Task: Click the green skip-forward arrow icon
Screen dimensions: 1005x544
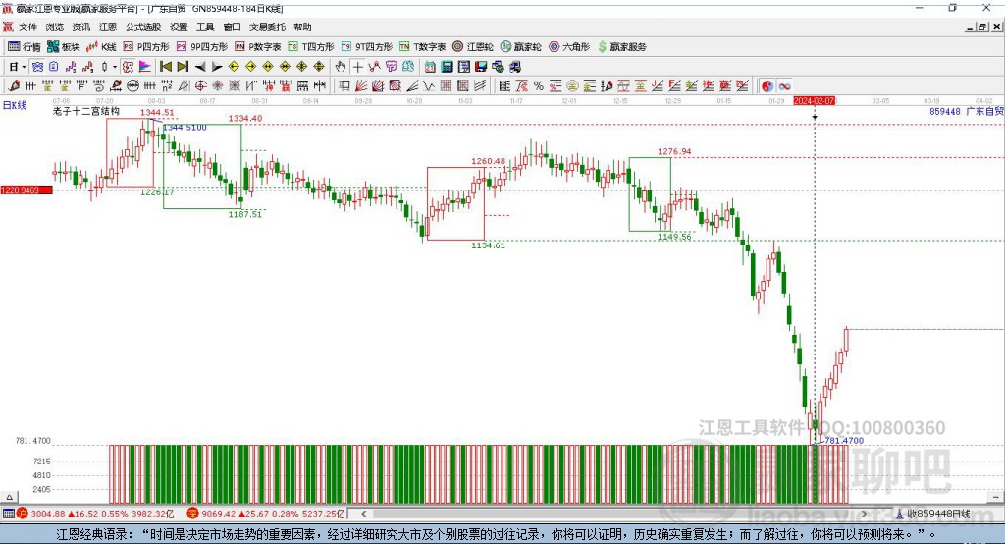Action: tap(182, 66)
